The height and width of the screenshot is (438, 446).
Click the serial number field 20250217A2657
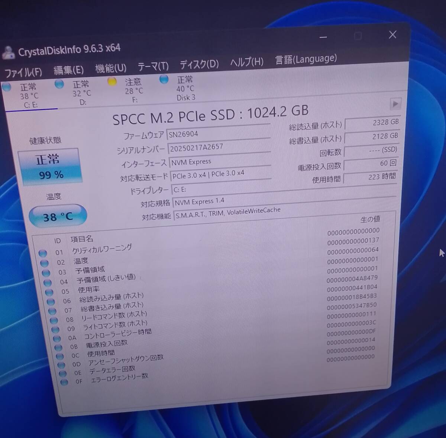pyautogui.click(x=219, y=146)
